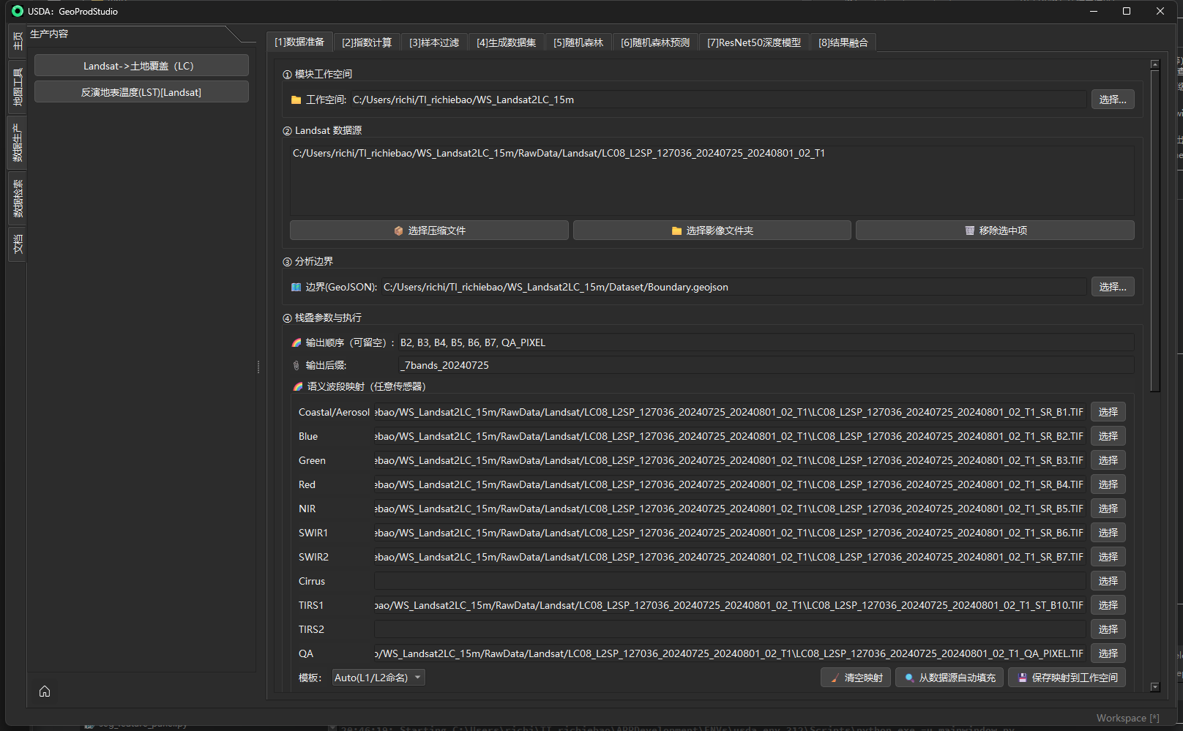
Task: Select the [7]ResNet50深度模型 tab
Action: tap(754, 42)
